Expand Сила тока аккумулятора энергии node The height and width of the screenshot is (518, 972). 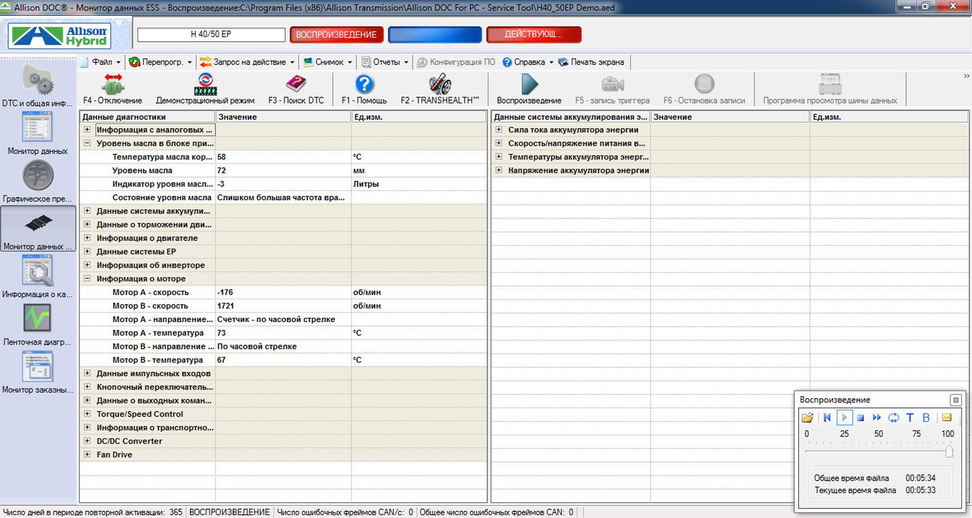[x=499, y=130]
